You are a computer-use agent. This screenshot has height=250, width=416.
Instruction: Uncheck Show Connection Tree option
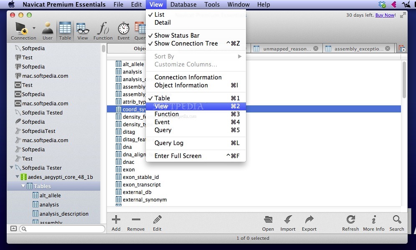click(x=186, y=43)
